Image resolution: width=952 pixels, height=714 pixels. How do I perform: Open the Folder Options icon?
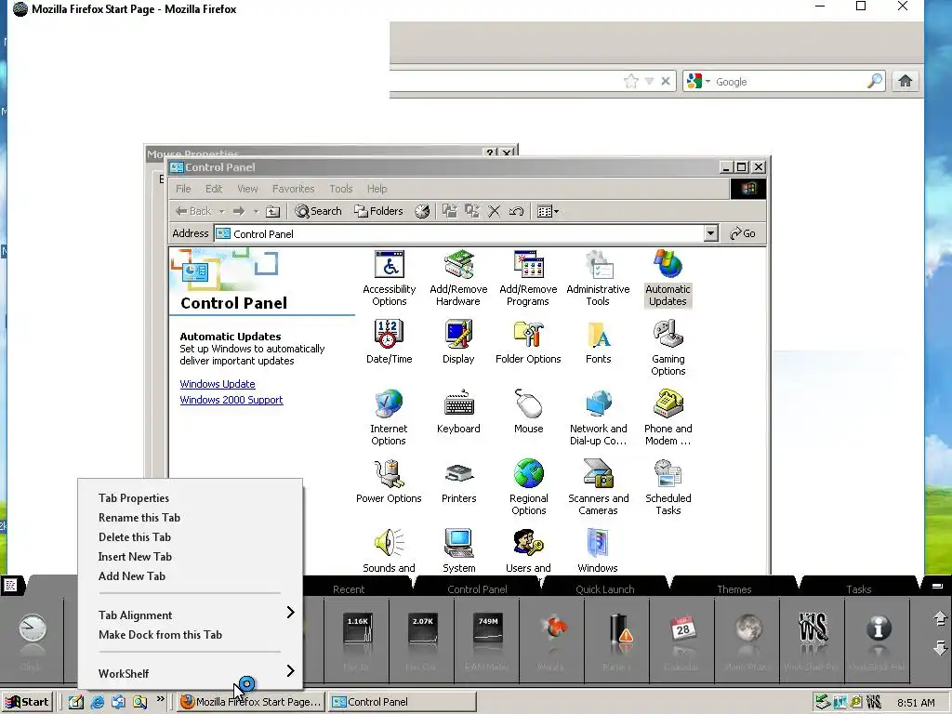point(528,342)
